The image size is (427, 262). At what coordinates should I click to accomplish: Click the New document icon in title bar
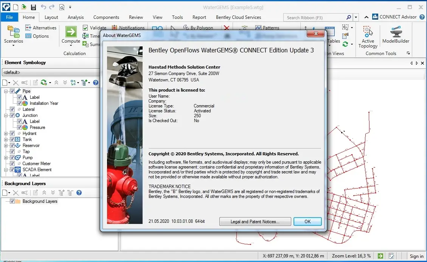click(16, 7)
